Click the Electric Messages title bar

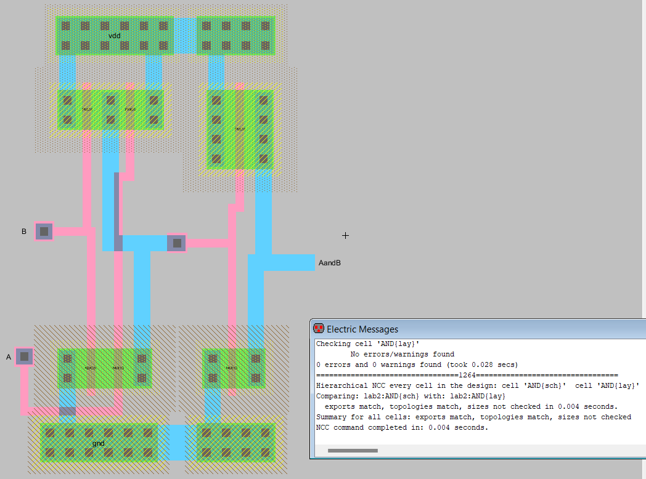pyautogui.click(x=478, y=329)
